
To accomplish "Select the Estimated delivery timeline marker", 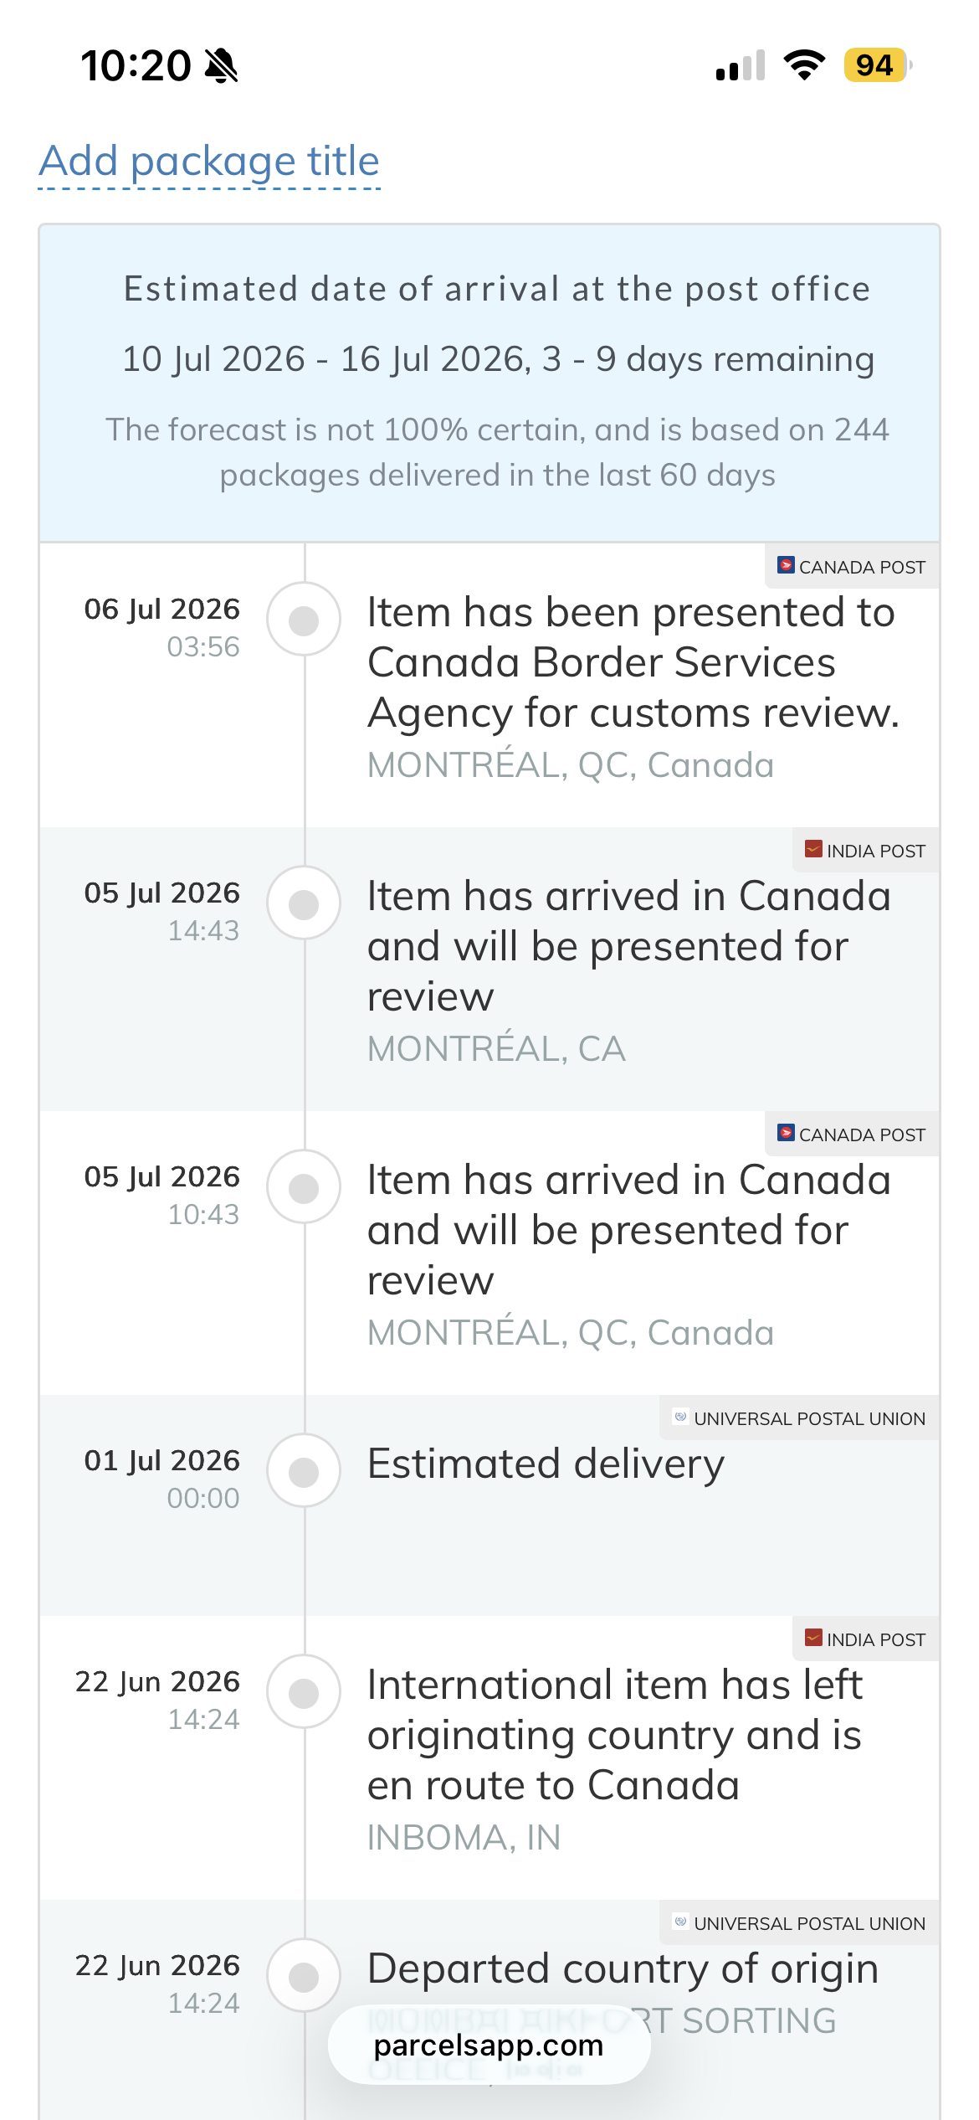I will [x=304, y=1471].
